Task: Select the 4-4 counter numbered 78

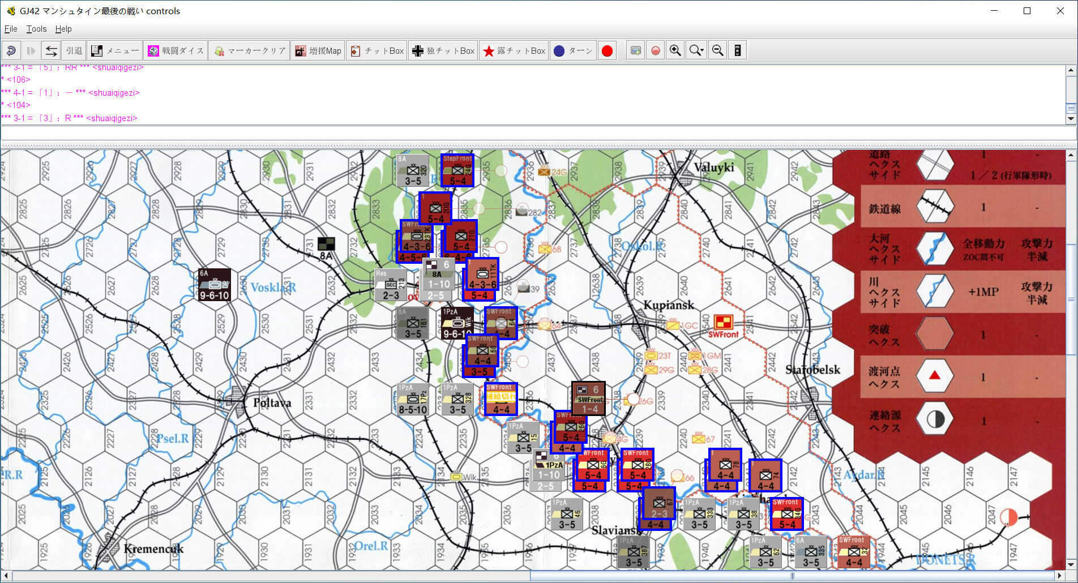Action: click(x=725, y=465)
